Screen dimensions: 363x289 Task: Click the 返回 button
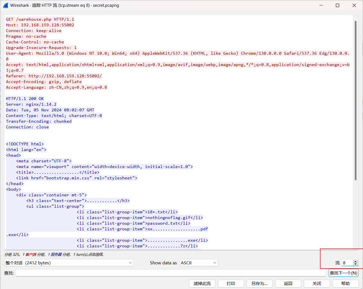(x=288, y=284)
